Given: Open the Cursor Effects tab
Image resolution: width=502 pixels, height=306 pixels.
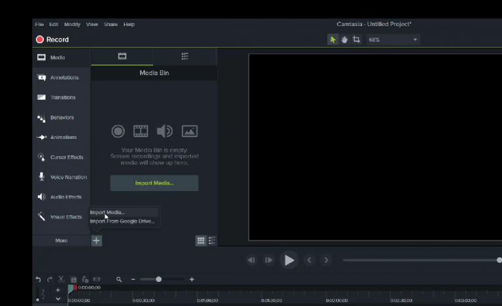Looking at the screenshot, I should tap(61, 157).
